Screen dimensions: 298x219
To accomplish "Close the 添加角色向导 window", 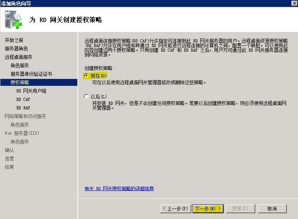I will (294, 3).
